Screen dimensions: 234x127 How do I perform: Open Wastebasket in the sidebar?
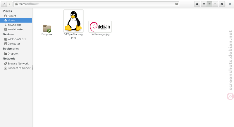pyautogui.click(x=16, y=29)
